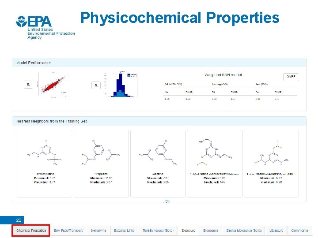This screenshot has height=238, width=318.
Task: Open the Synonyms tab
Action: 98,231
